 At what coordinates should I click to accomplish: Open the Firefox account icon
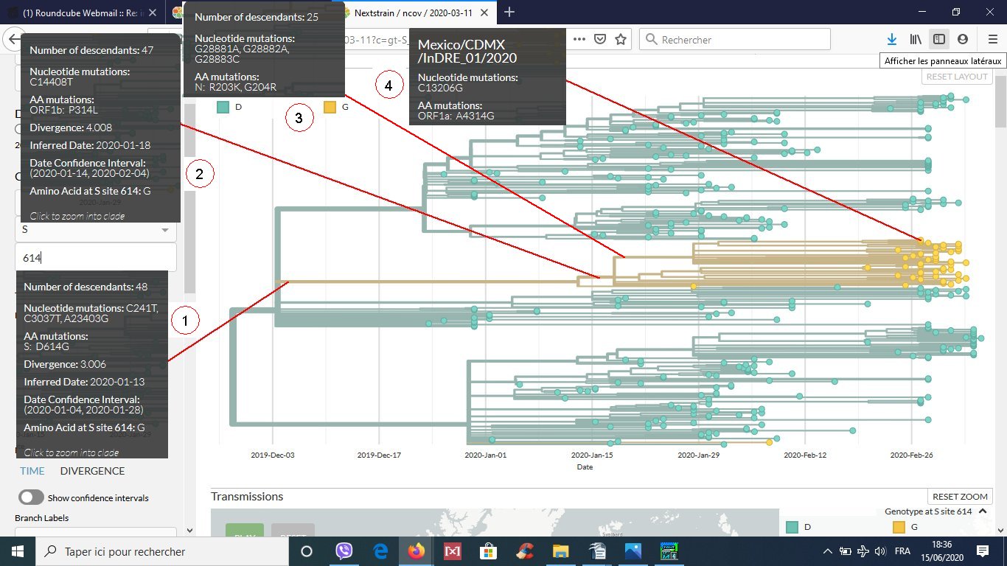963,39
